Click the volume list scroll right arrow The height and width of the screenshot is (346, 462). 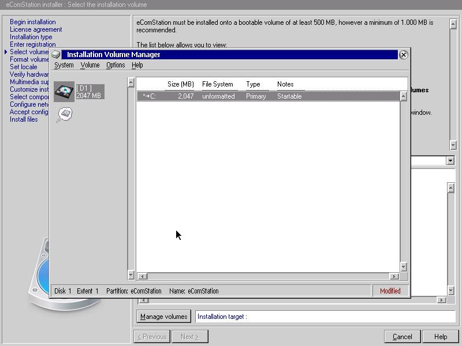pyautogui.click(x=394, y=276)
